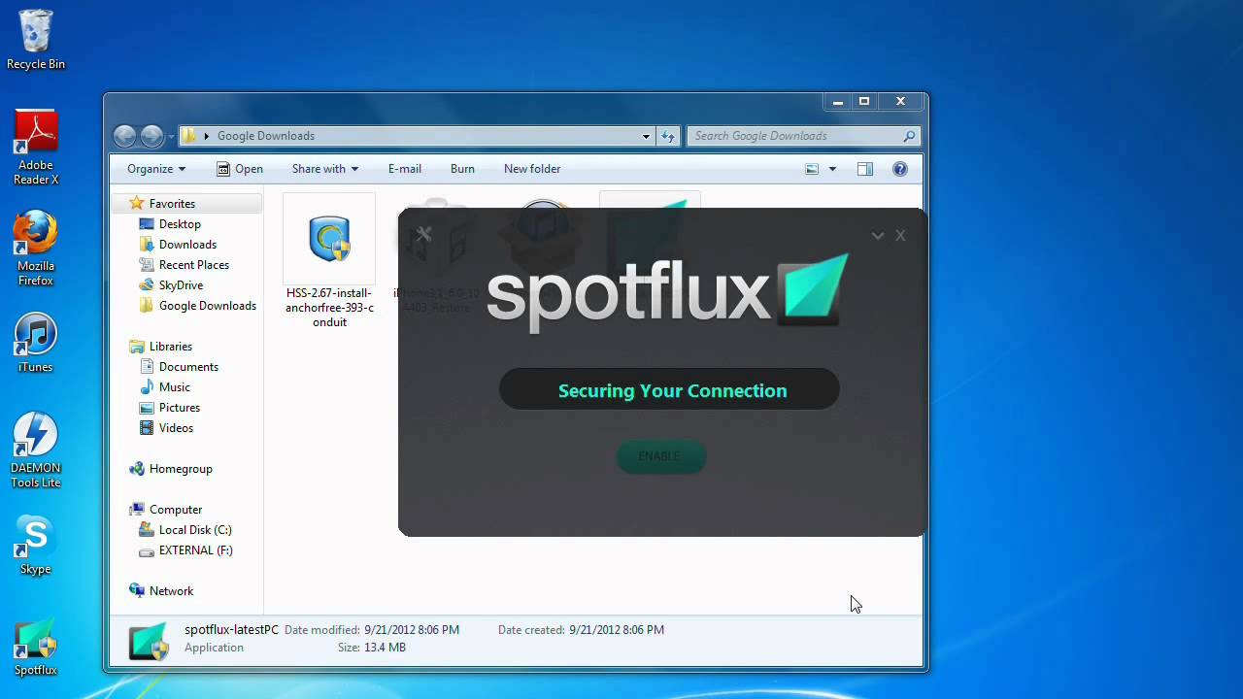
Task: Open the recent pages history arrow
Action: (x=171, y=136)
